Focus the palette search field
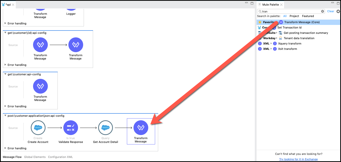Image resolution: width=341 pixels, height=162 pixels. 291,11
